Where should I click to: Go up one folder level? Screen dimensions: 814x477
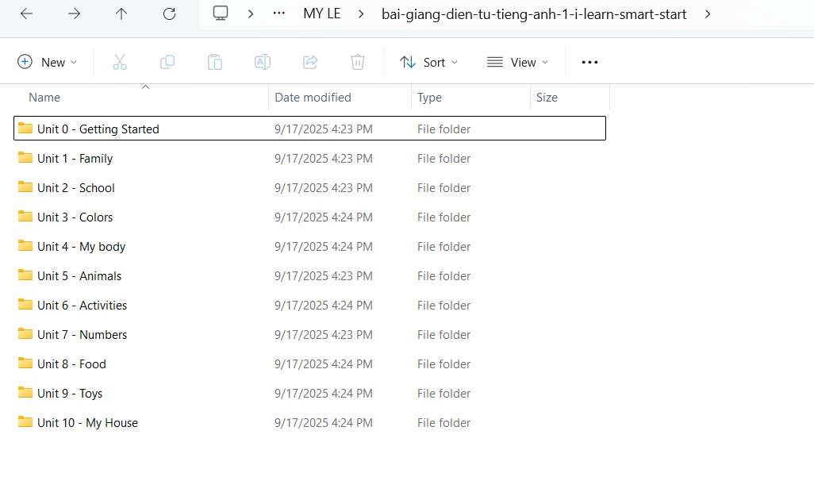point(121,13)
